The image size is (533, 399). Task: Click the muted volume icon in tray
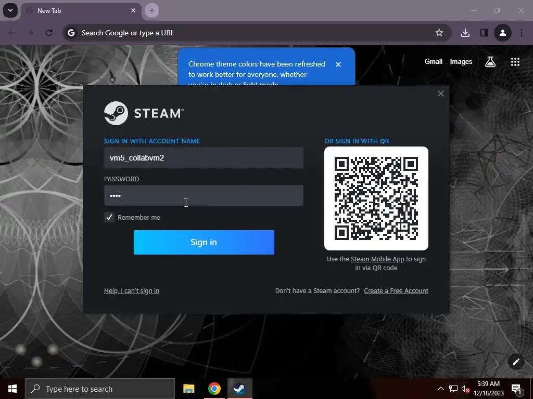click(x=465, y=389)
